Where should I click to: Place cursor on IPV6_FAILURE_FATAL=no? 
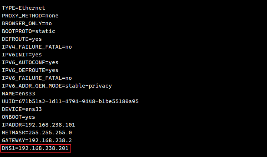[37, 78]
